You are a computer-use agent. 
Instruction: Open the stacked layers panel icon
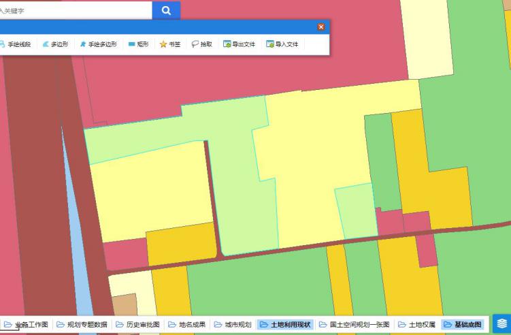(502, 323)
